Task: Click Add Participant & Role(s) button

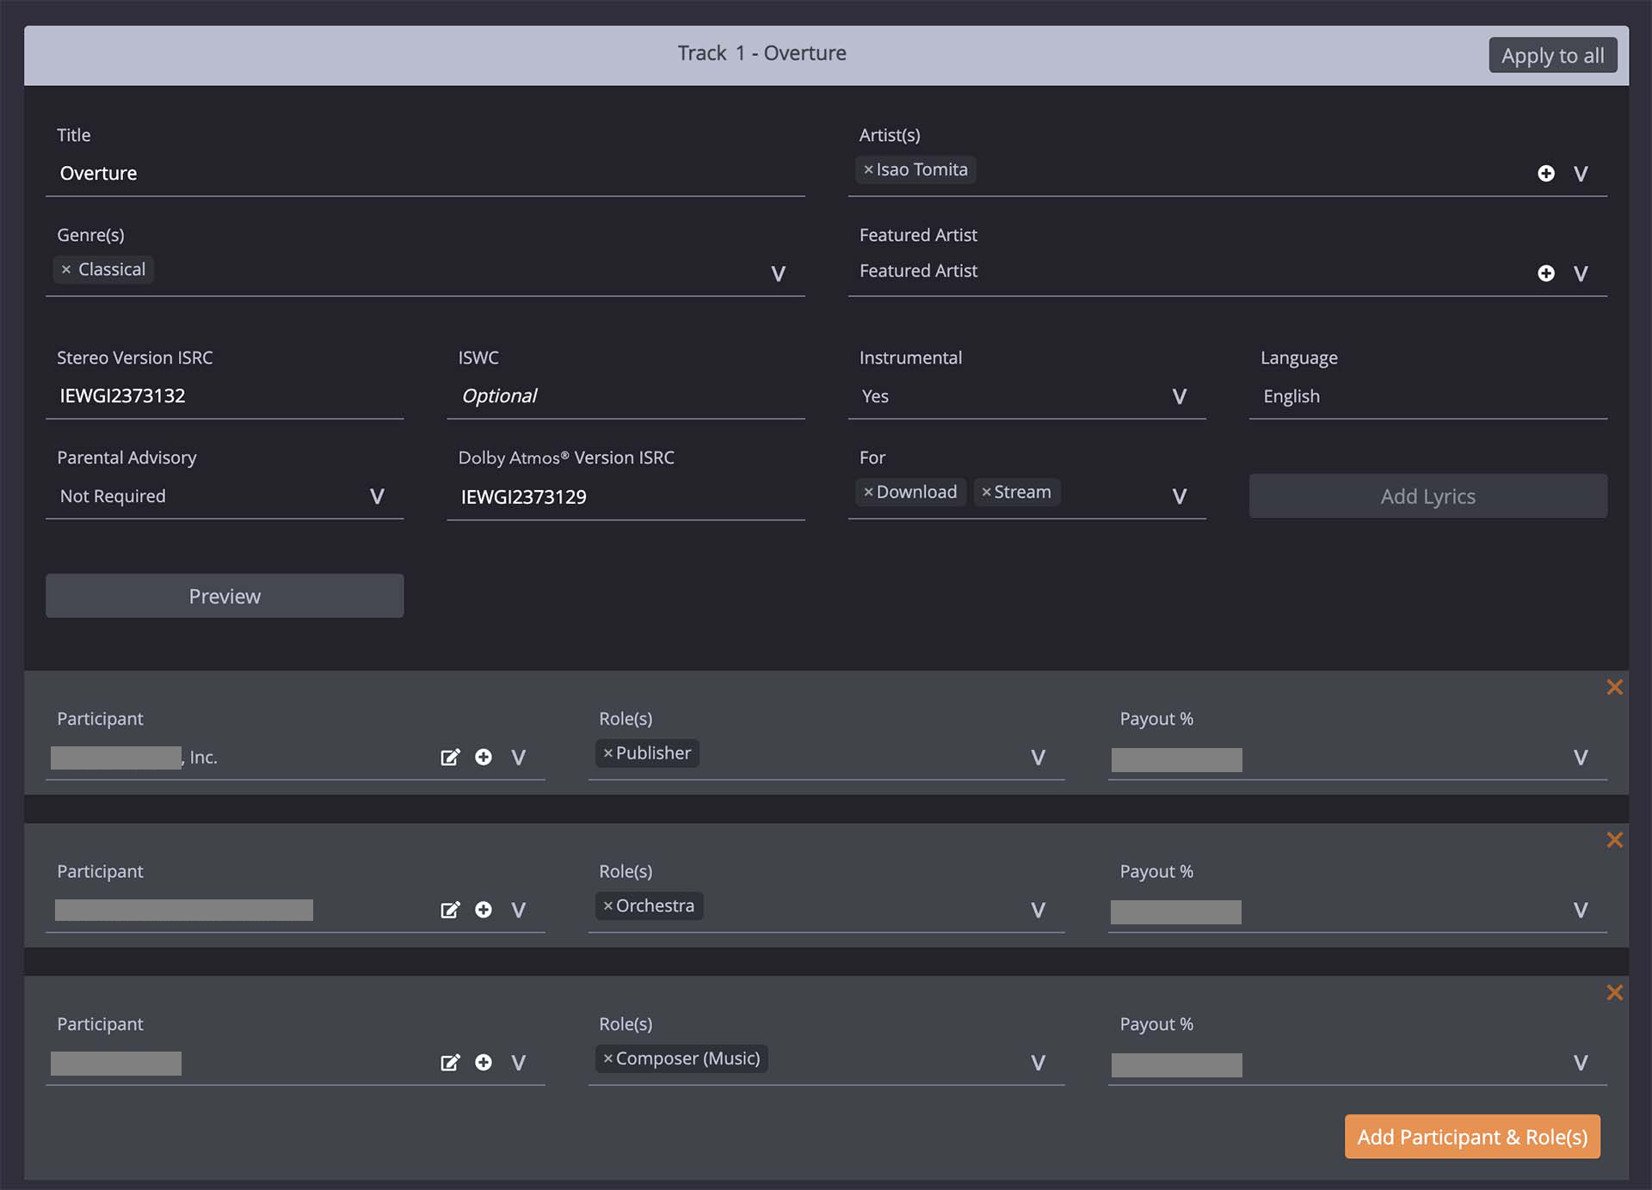Action: click(x=1471, y=1137)
